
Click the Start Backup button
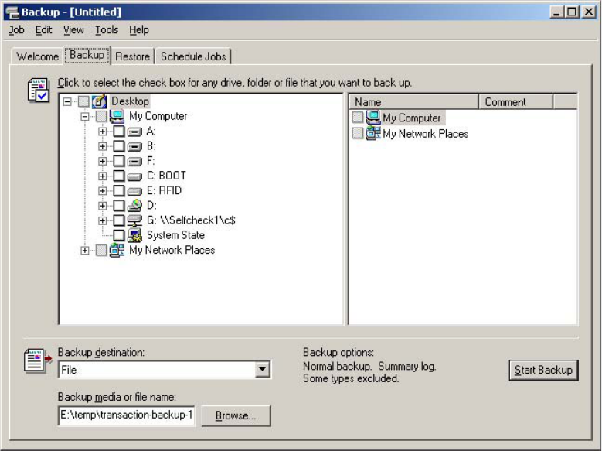543,370
